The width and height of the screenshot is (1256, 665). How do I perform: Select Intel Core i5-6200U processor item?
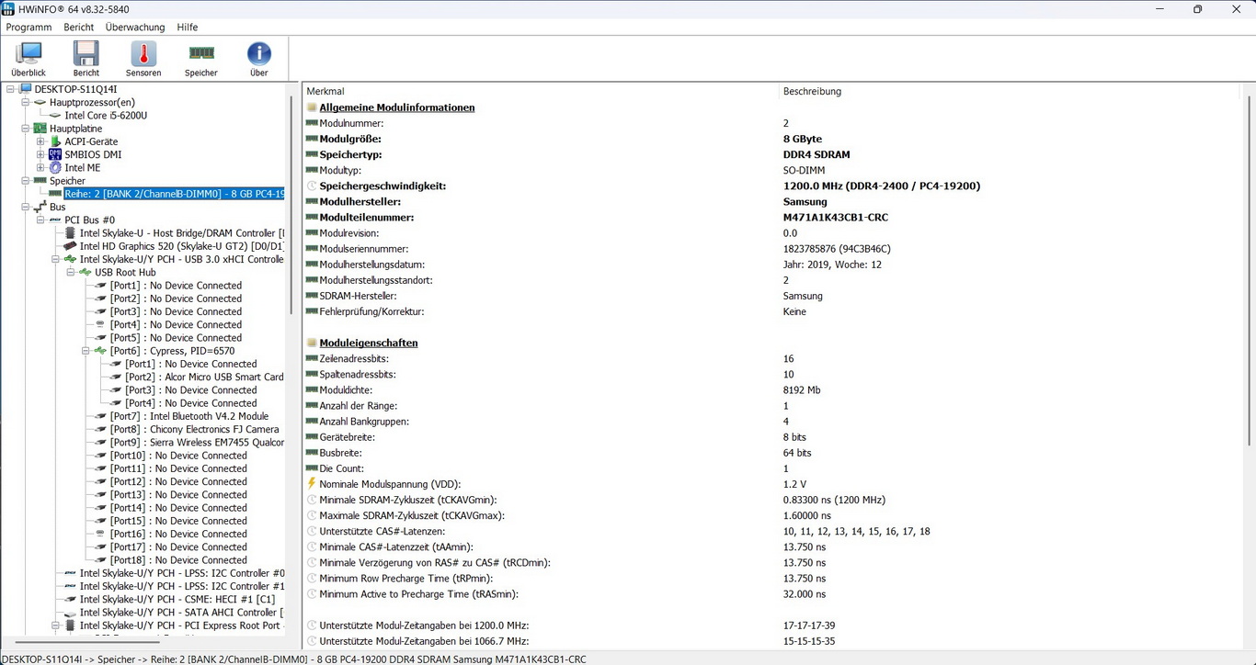[x=106, y=116]
